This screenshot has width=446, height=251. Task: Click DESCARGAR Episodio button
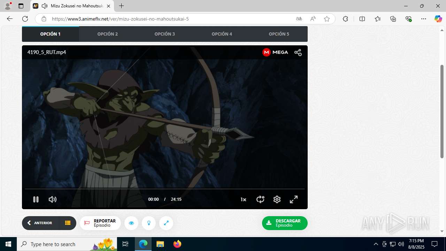point(285,223)
